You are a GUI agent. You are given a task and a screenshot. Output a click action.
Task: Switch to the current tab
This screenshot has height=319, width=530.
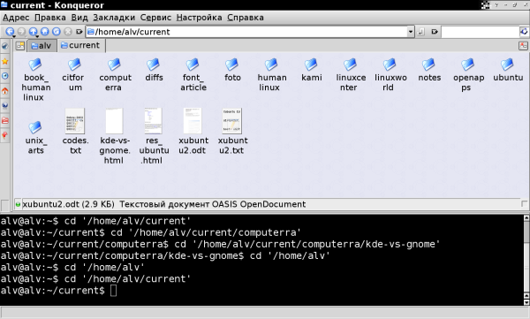80,45
